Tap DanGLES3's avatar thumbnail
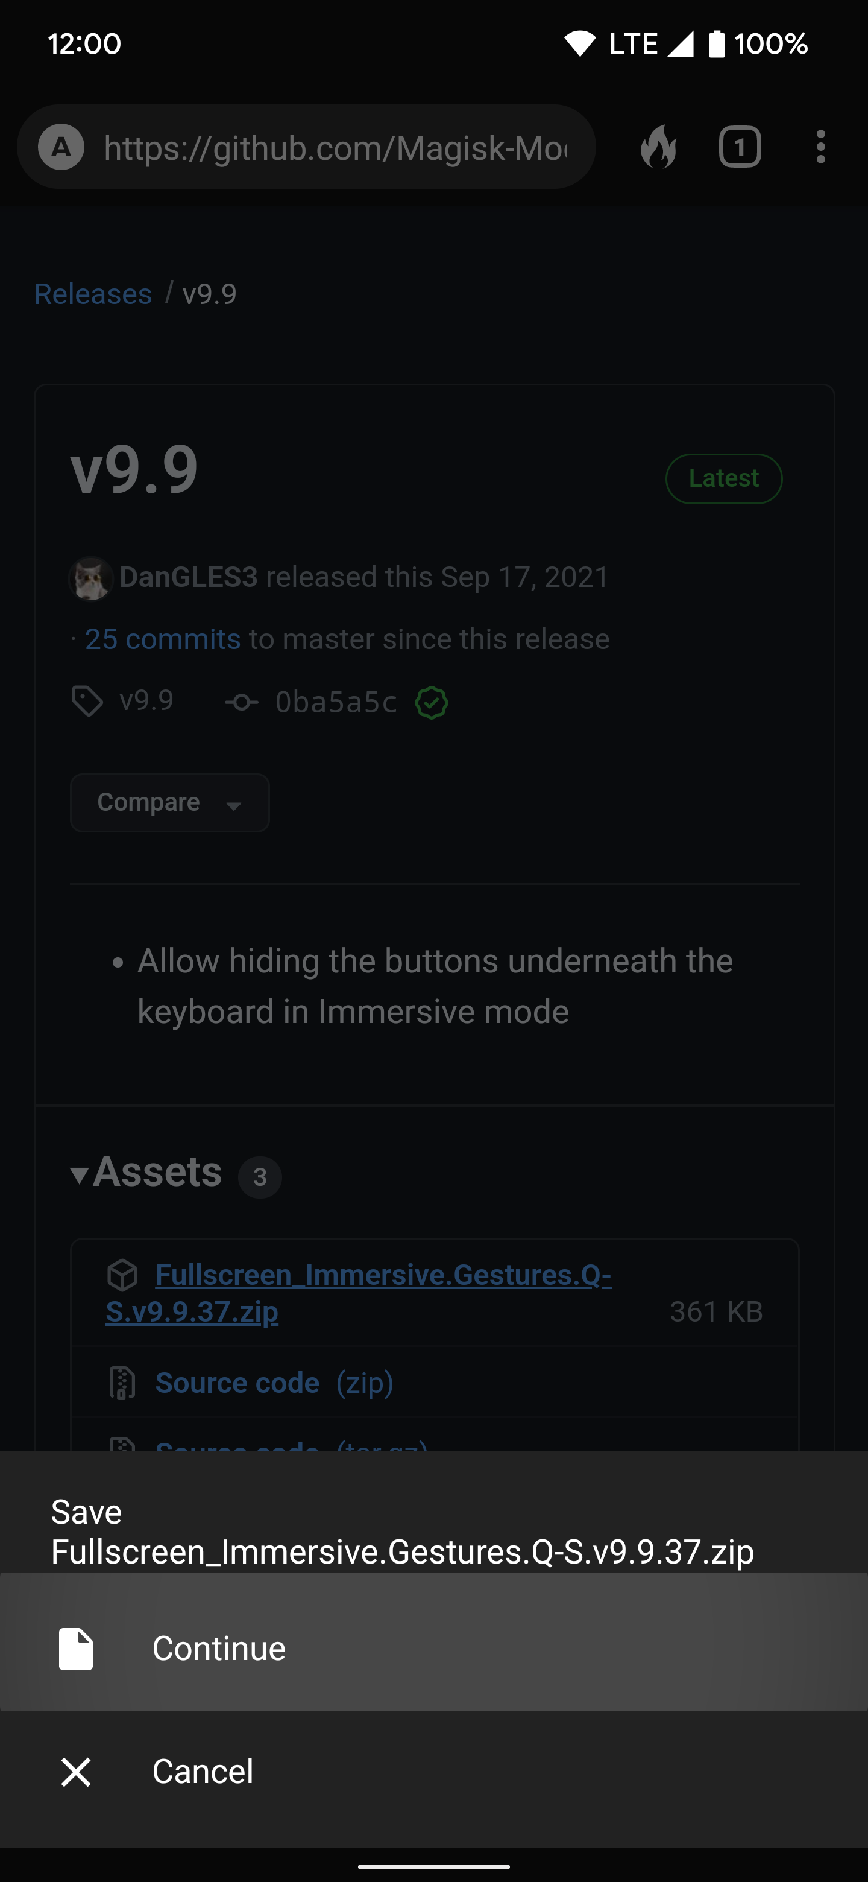This screenshot has height=1882, width=868. (90, 578)
